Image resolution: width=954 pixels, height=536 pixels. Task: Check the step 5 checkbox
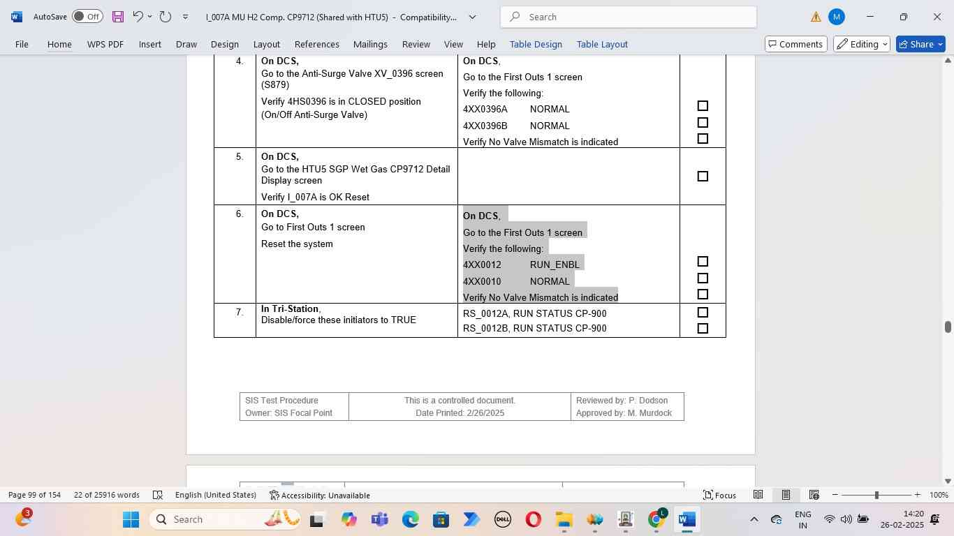[703, 177]
